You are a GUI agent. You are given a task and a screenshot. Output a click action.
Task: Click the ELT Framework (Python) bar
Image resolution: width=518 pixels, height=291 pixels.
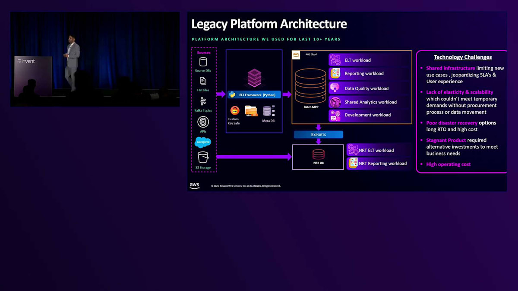point(255,94)
